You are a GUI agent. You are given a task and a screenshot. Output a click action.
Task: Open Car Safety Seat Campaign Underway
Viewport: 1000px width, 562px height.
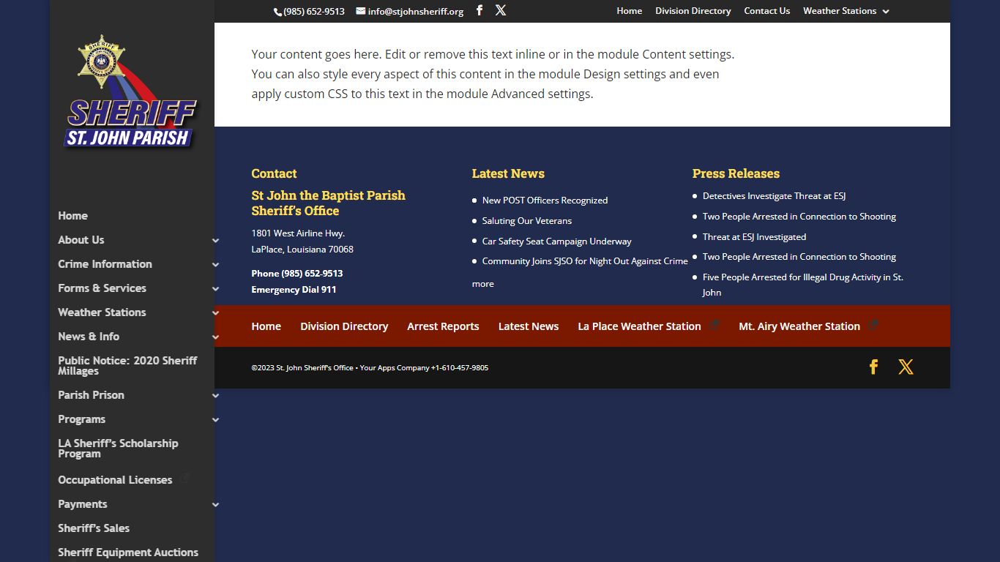tap(556, 241)
